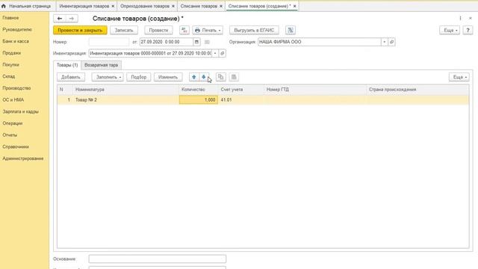Open the Администрирование section
Screen dimensions: 478x269
click(23, 158)
